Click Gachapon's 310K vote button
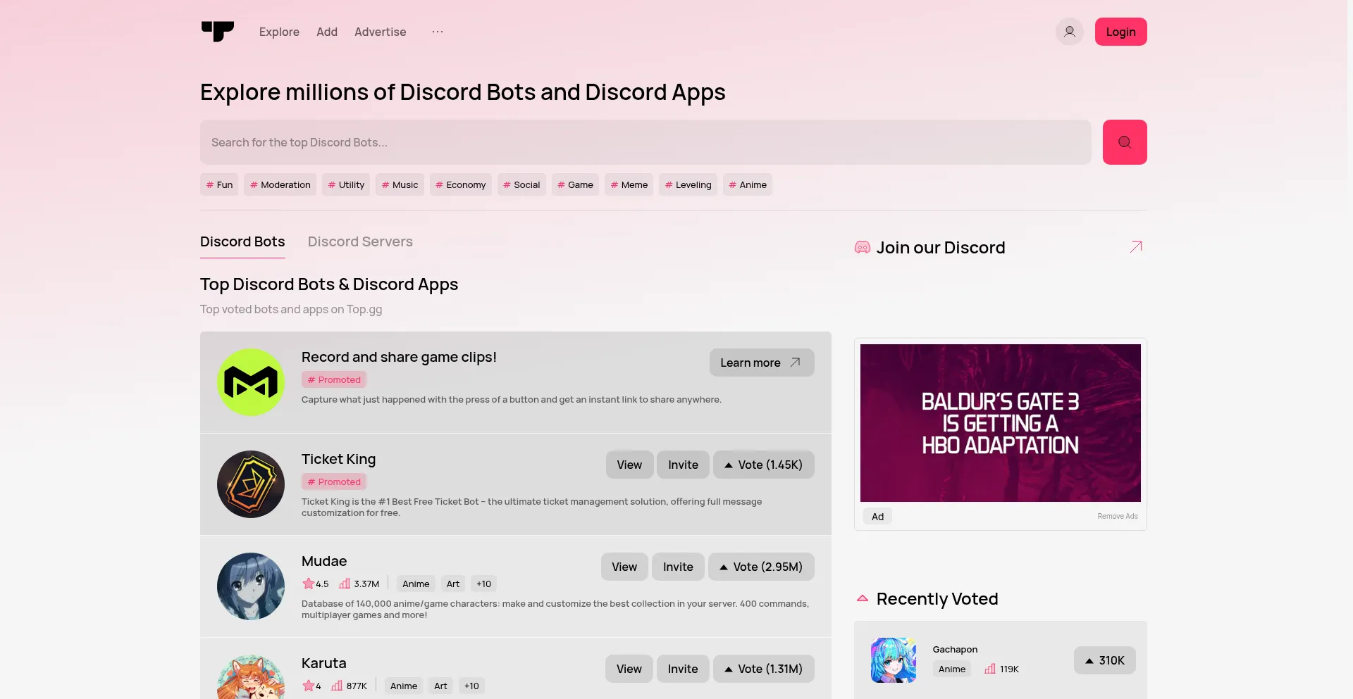 point(1105,660)
